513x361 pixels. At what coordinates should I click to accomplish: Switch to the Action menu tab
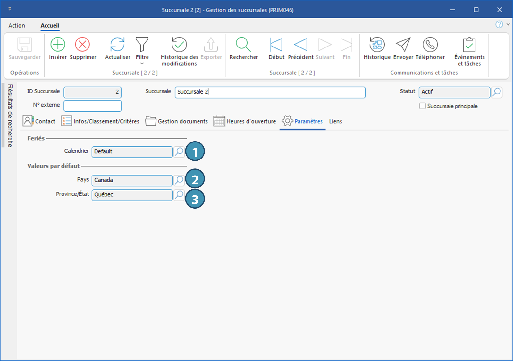[x=17, y=26]
